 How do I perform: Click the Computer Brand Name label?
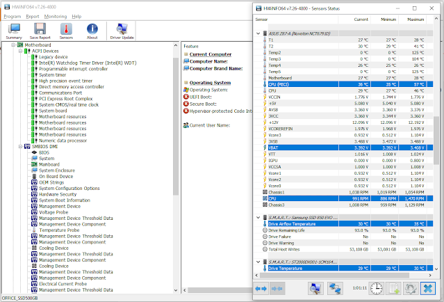point(216,68)
